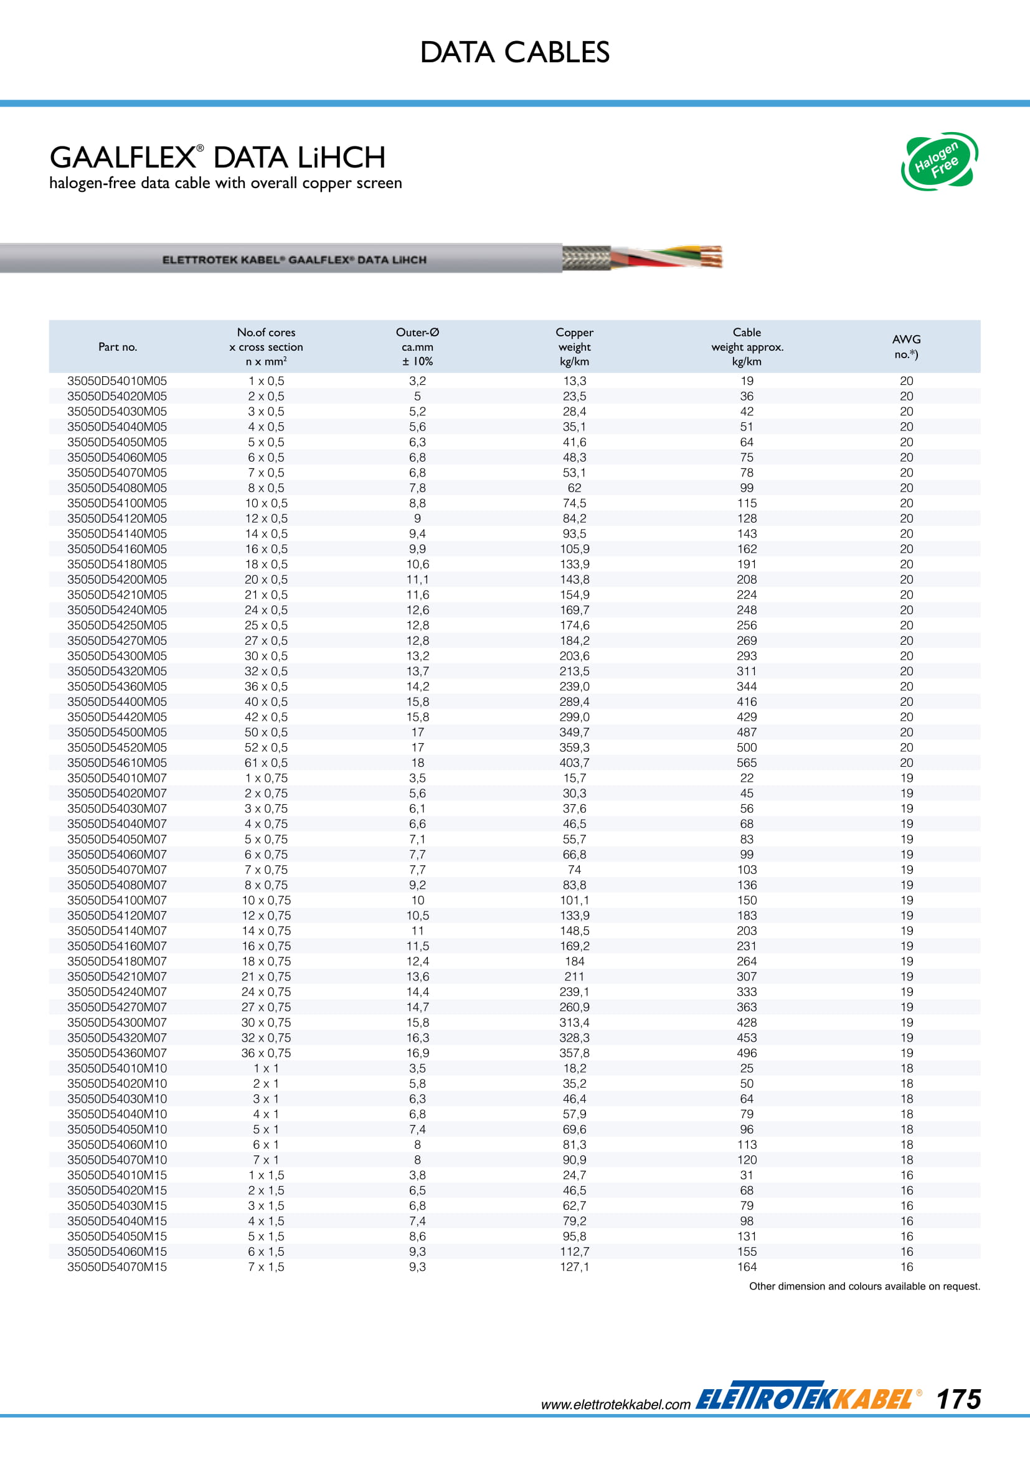Open the www.elettrotekkabel.com link

(x=615, y=1404)
